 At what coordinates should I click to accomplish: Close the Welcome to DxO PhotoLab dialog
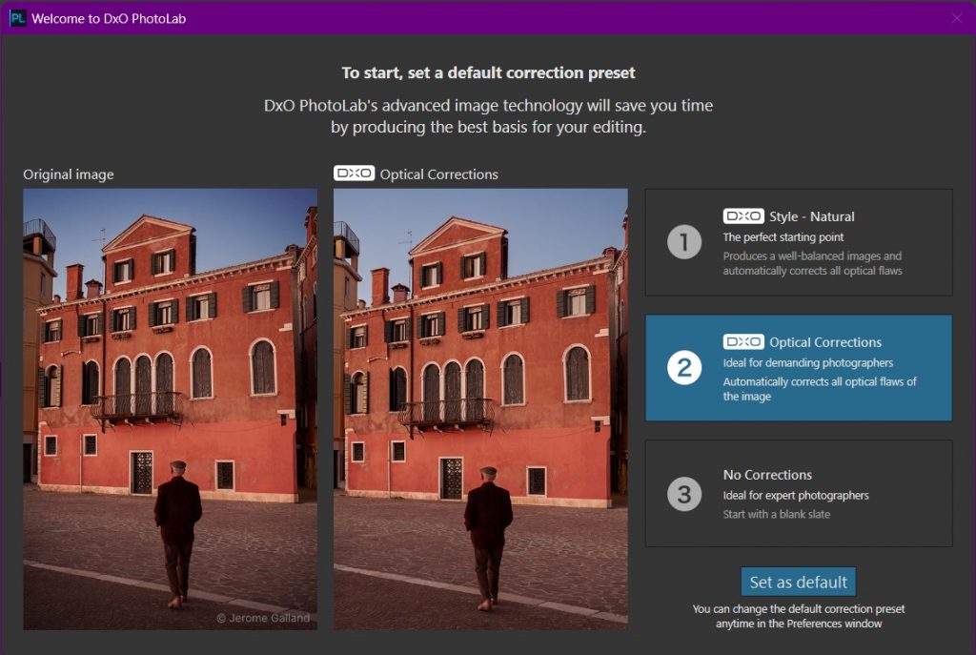[x=957, y=18]
